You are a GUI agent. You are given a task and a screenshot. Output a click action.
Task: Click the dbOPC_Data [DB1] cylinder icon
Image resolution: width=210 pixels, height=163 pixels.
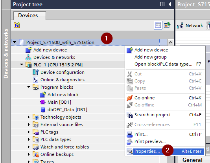[43, 110]
